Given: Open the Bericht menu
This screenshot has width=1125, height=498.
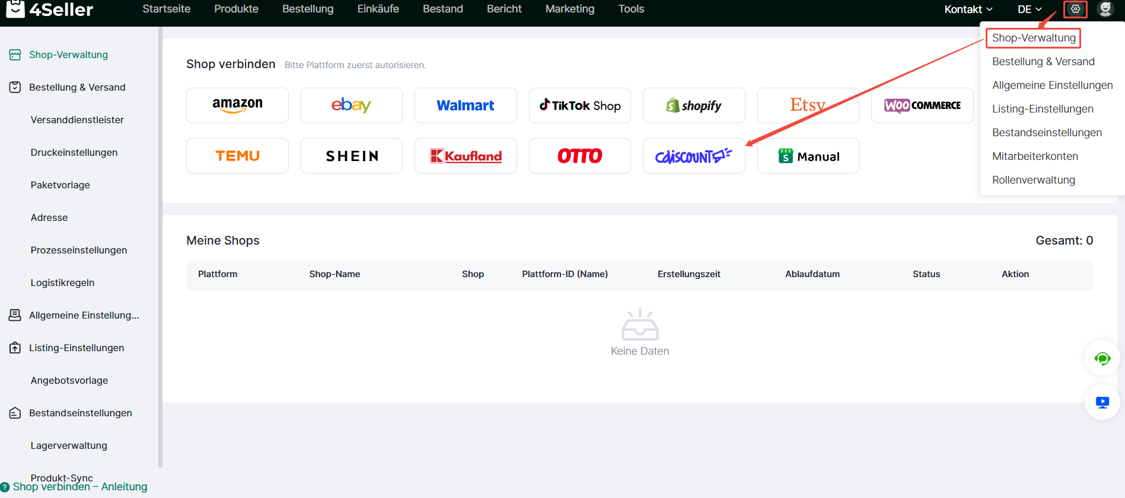Looking at the screenshot, I should click(x=504, y=9).
